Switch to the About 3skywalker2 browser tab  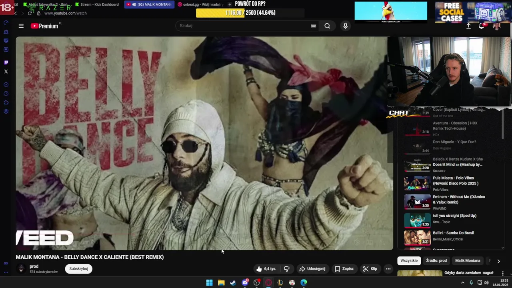pos(45,4)
